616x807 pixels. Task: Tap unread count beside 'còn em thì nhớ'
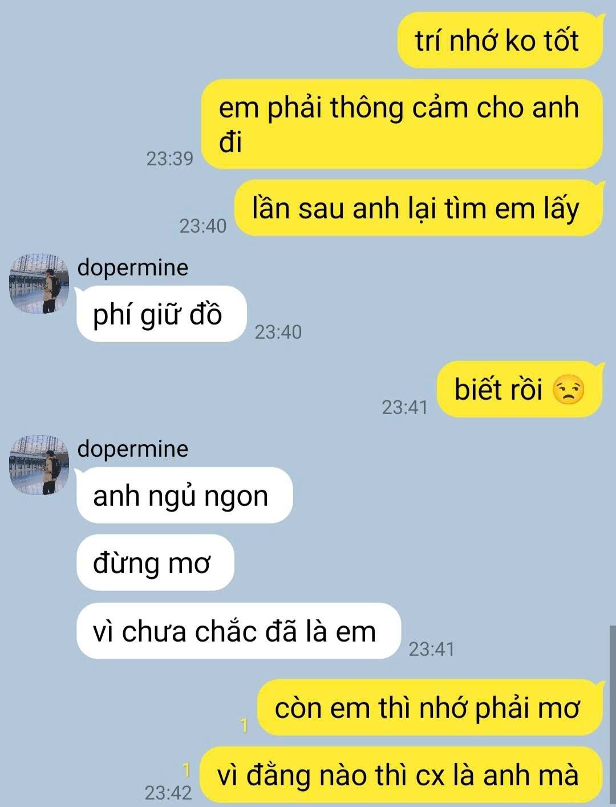point(244,726)
